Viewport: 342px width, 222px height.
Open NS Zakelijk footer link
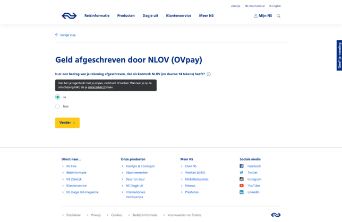[x=74, y=179]
